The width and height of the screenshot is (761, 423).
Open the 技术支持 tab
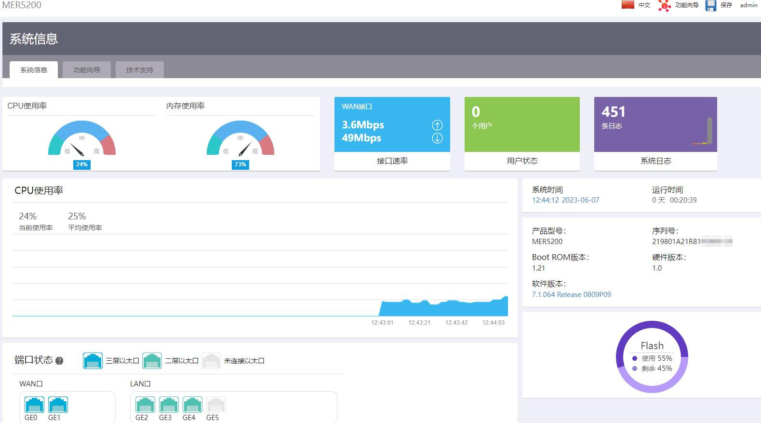[140, 70]
